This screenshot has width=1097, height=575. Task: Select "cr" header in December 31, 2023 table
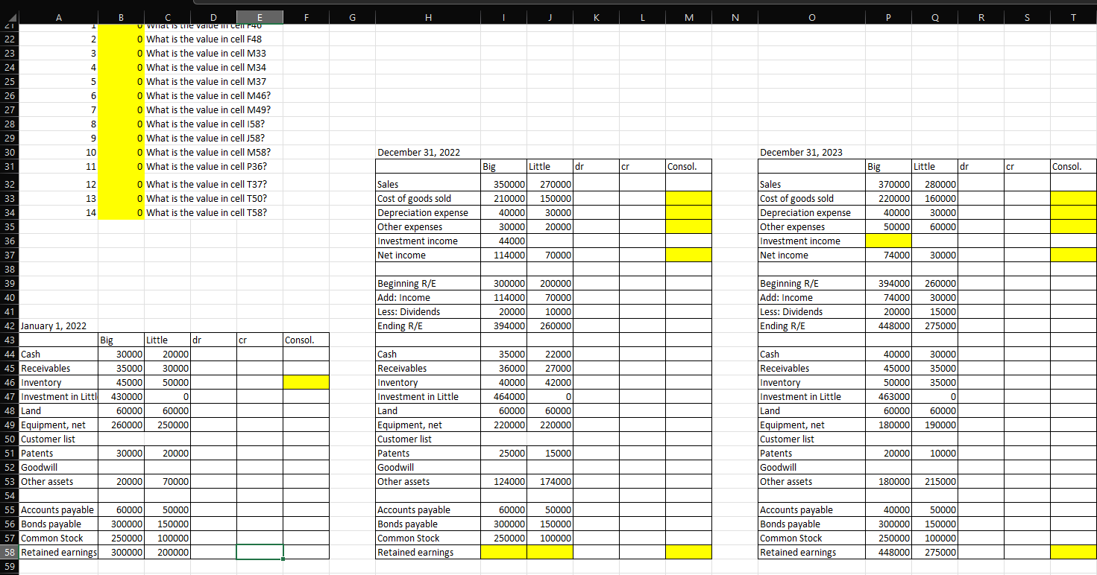coord(1010,166)
